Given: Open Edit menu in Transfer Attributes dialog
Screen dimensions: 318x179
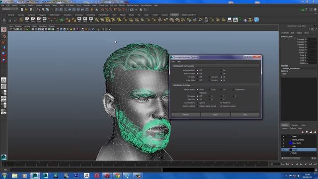Looking at the screenshot, I should [x=173, y=62].
